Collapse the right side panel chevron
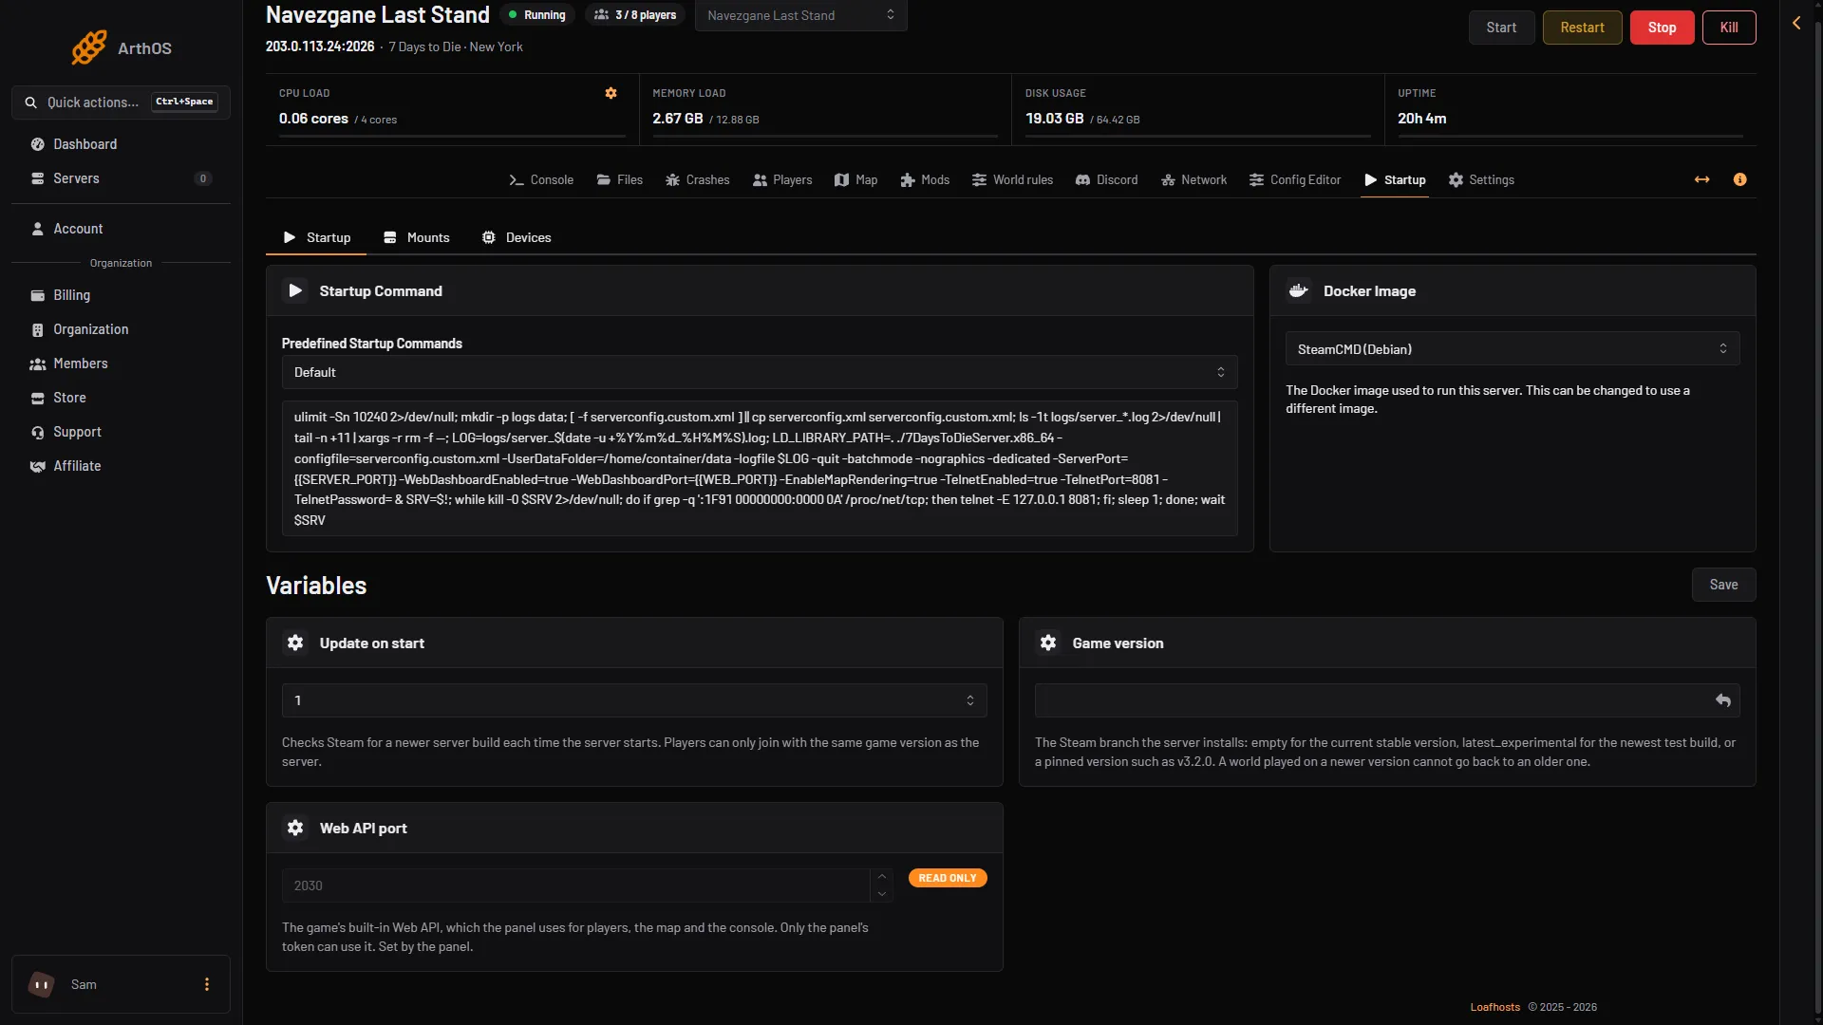Screen dimensions: 1823x1025 click(1796, 23)
